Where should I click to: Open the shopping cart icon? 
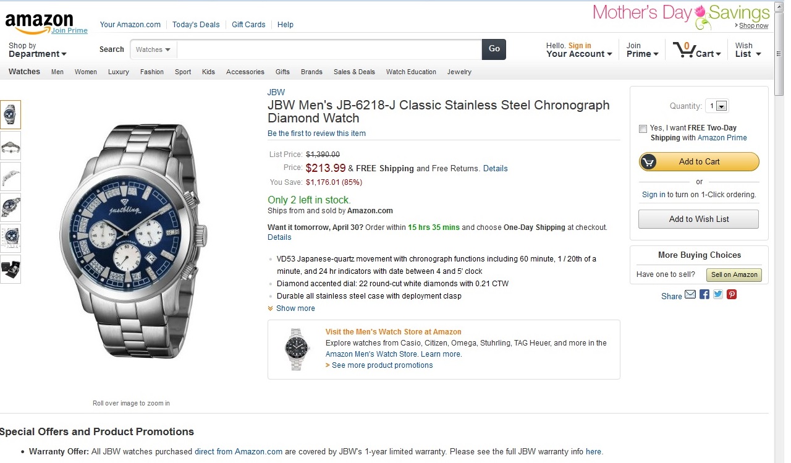[684, 49]
